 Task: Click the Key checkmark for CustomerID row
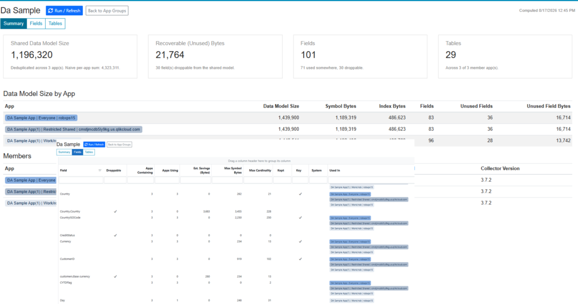pos(300,259)
